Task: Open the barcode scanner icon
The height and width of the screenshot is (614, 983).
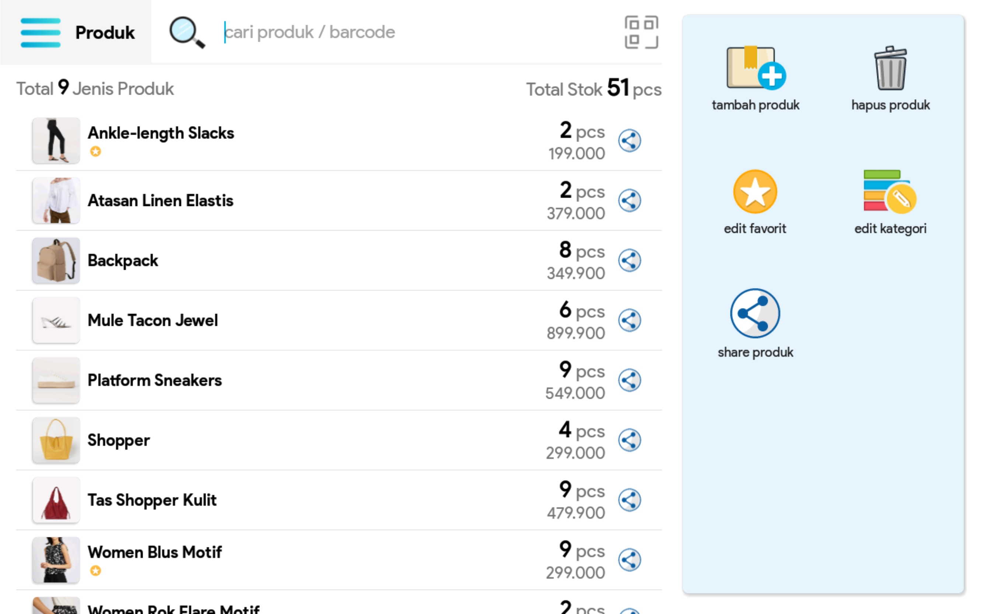Action: click(641, 32)
